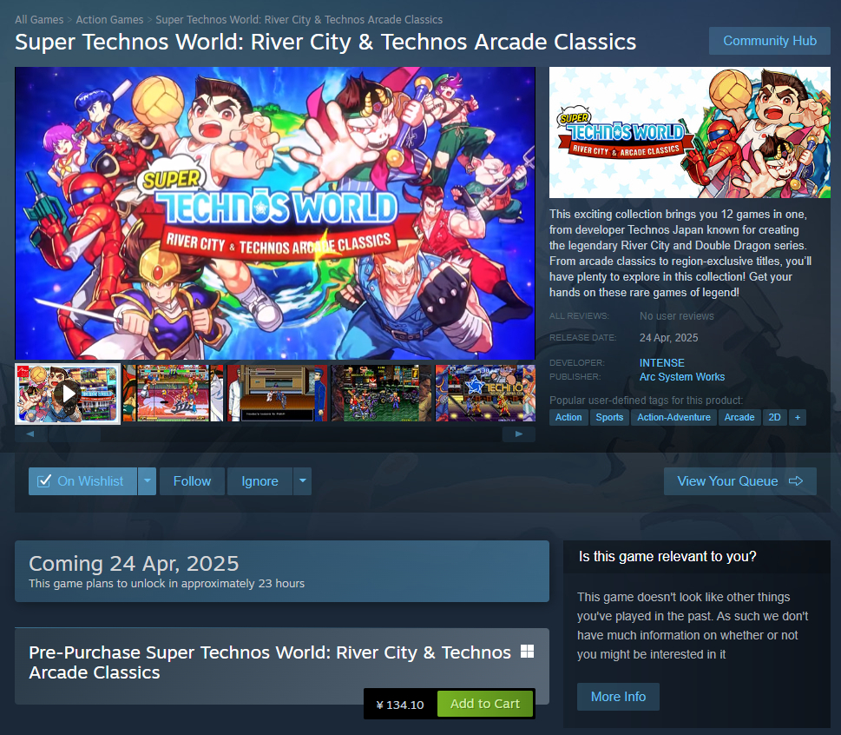Expand the wishlist dropdown arrow
The width and height of the screenshot is (841, 735).
click(147, 481)
